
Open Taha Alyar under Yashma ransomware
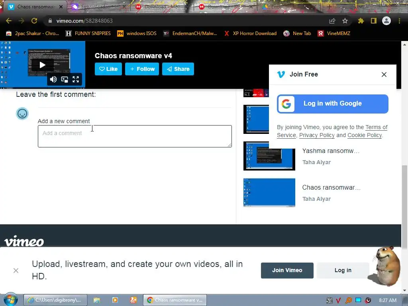click(316, 163)
